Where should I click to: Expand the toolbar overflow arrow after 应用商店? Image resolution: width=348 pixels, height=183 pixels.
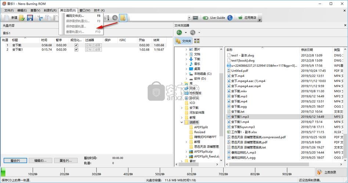[x=260, y=20]
